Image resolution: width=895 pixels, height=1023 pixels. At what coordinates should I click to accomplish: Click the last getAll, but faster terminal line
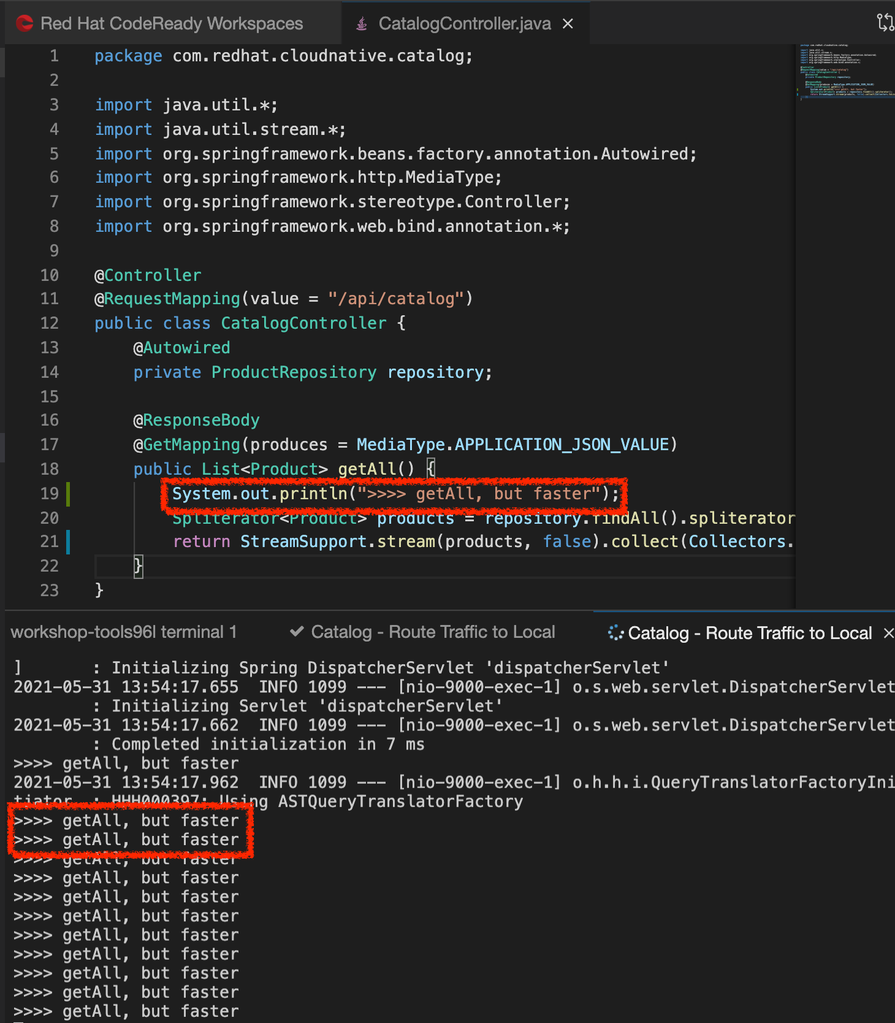[x=126, y=1011]
